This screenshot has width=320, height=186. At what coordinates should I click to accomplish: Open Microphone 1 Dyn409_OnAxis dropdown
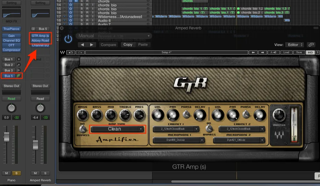[179, 140]
